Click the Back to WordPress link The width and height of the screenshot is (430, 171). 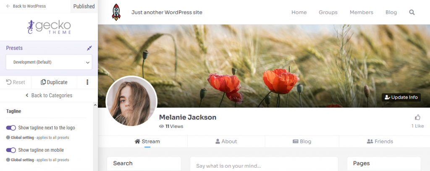click(x=29, y=6)
